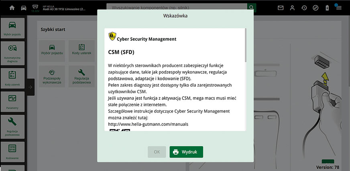Click the Home icon in top bar
Screen dimensions: 350x171
pyautogui.click(x=12, y=8)
